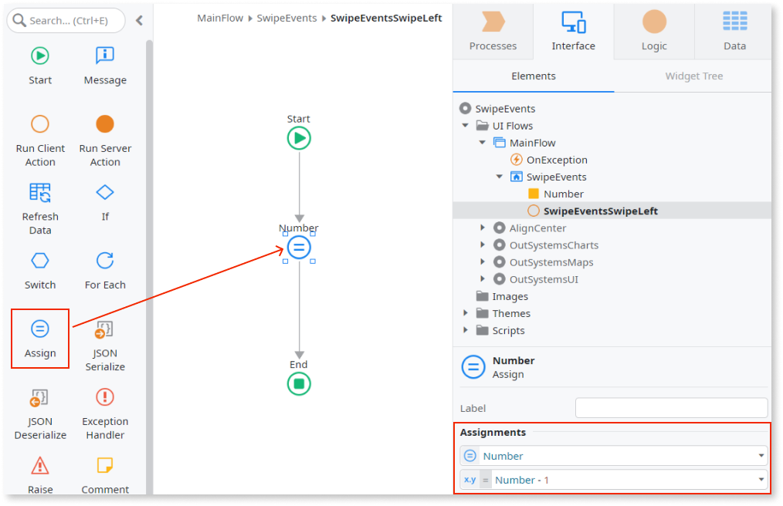The width and height of the screenshot is (783, 506).
Task: Open the Widget Tree tab
Action: [x=693, y=76]
